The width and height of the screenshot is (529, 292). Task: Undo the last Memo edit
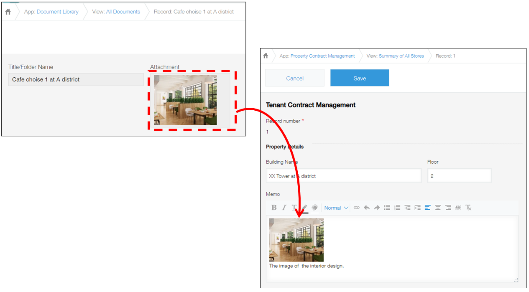pyautogui.click(x=366, y=207)
